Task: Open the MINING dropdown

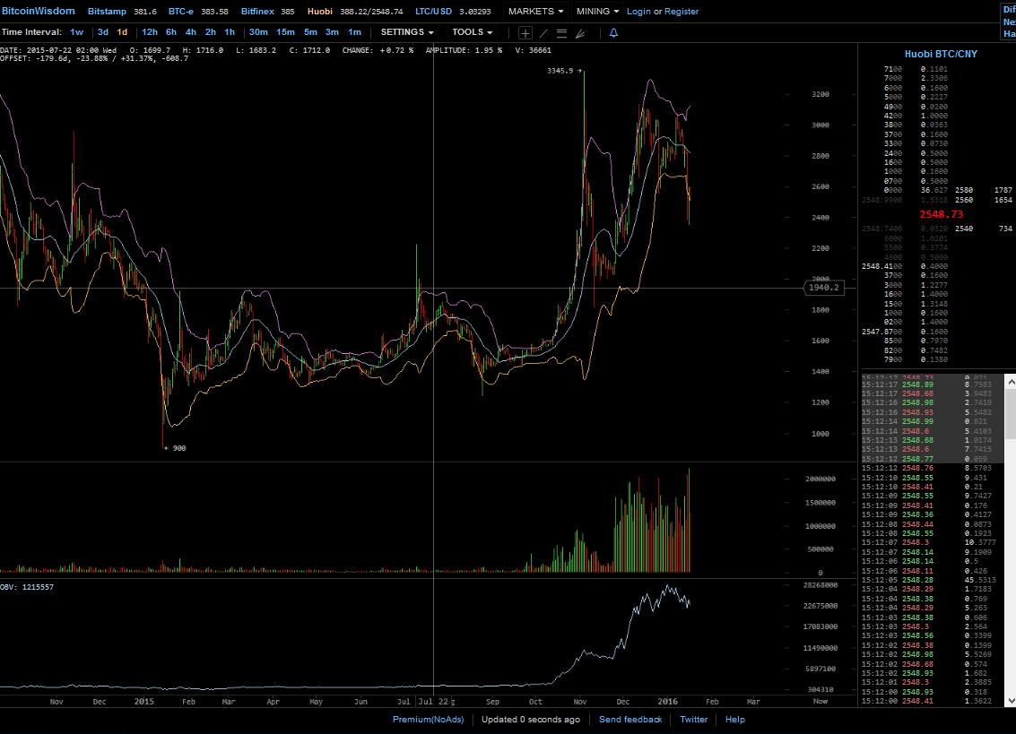Action: 593,12
